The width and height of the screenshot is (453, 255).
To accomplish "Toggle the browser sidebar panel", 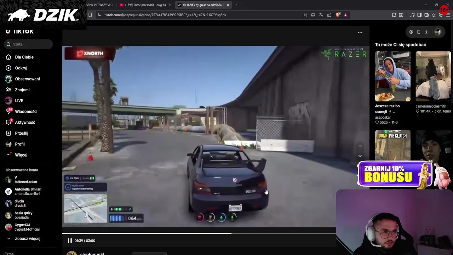I will pos(419,15).
